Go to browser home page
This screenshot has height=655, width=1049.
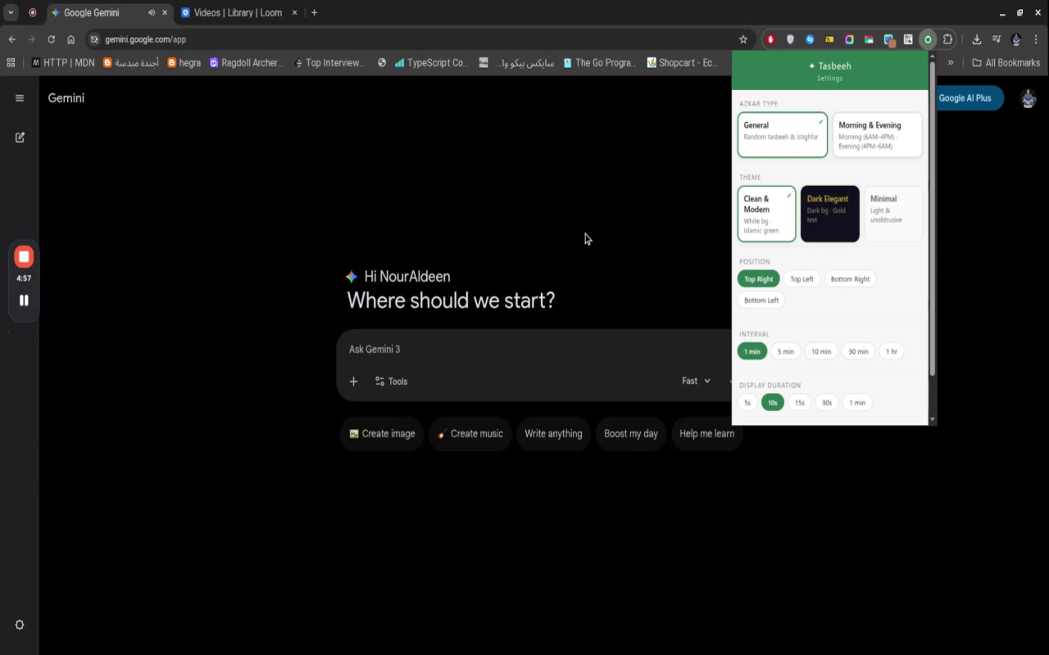point(71,39)
